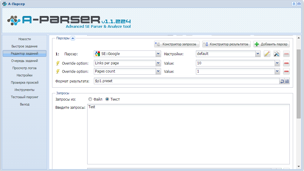This screenshot has height=171, width=304.
Task: Click wrap arrow icon in result format
Action: 282,81
